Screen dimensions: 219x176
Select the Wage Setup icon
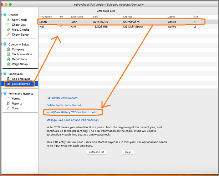tap(9, 64)
